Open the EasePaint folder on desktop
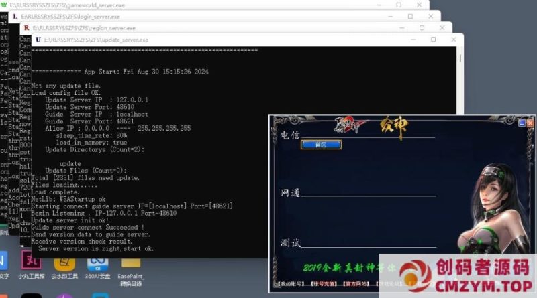 click(133, 262)
